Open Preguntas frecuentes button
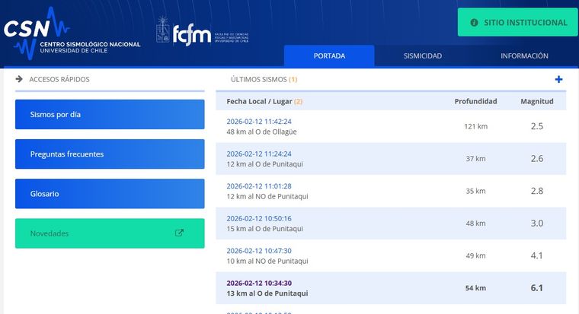 (x=110, y=154)
